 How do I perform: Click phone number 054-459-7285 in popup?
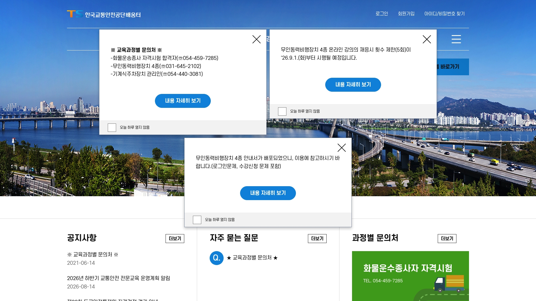200,58
